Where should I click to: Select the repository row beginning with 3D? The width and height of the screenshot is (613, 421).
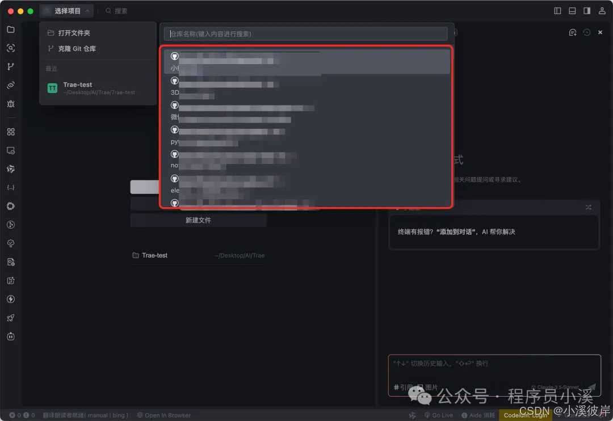click(x=306, y=86)
